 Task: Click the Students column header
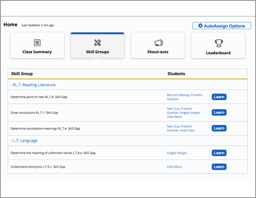[176, 74]
